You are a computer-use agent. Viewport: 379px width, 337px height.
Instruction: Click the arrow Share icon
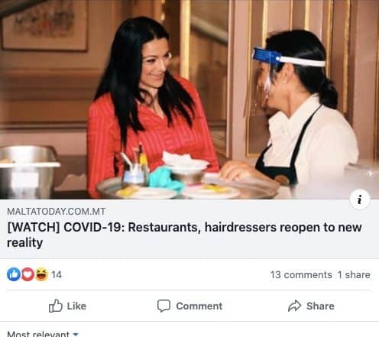click(x=294, y=306)
